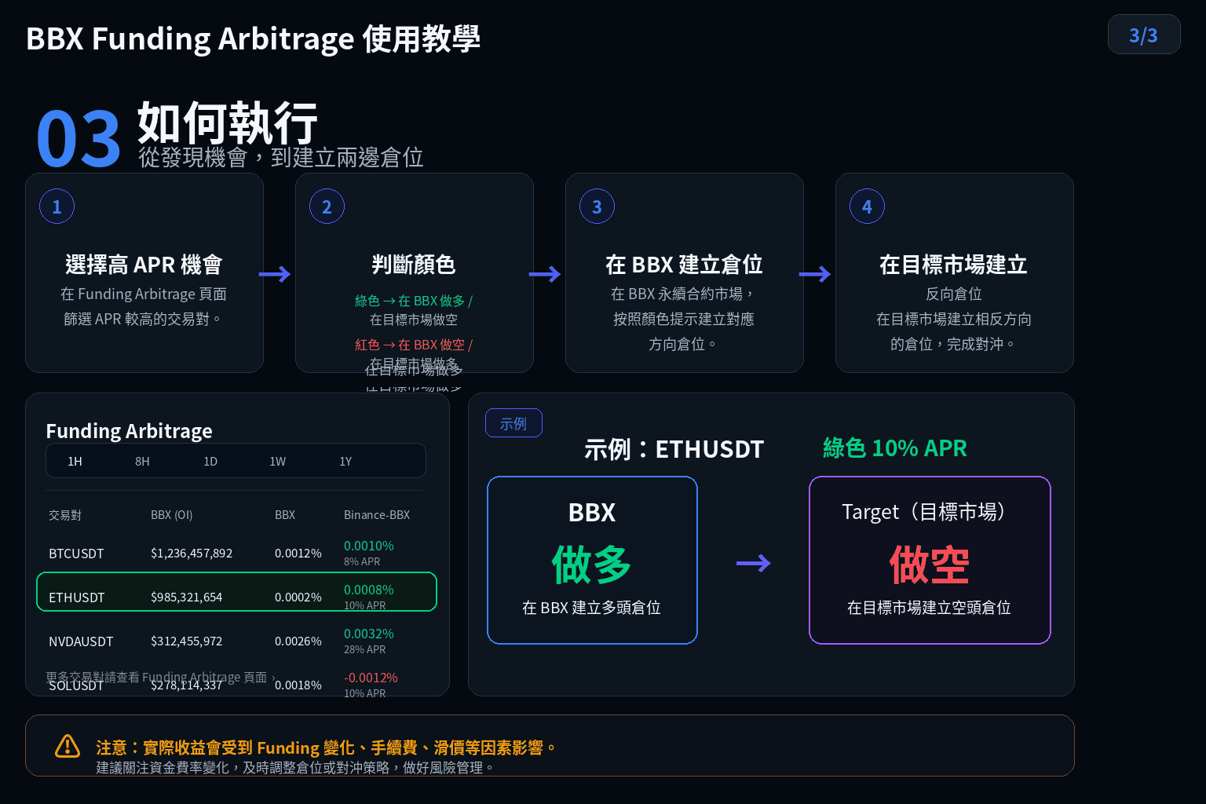This screenshot has width=1206, height=804.
Task: Click the 綠色 10% APR heading
Action: pos(895,448)
